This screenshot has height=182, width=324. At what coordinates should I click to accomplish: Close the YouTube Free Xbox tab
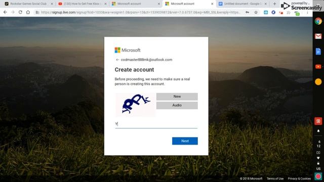click(x=105, y=4)
